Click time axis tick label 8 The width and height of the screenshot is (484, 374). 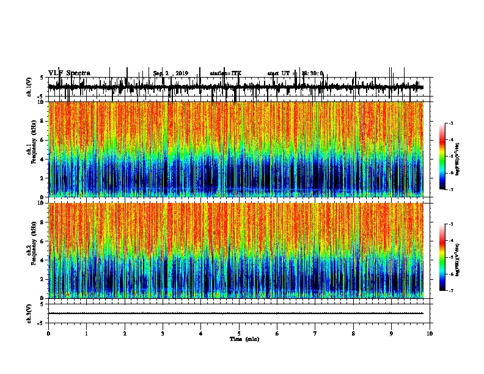[353, 334]
